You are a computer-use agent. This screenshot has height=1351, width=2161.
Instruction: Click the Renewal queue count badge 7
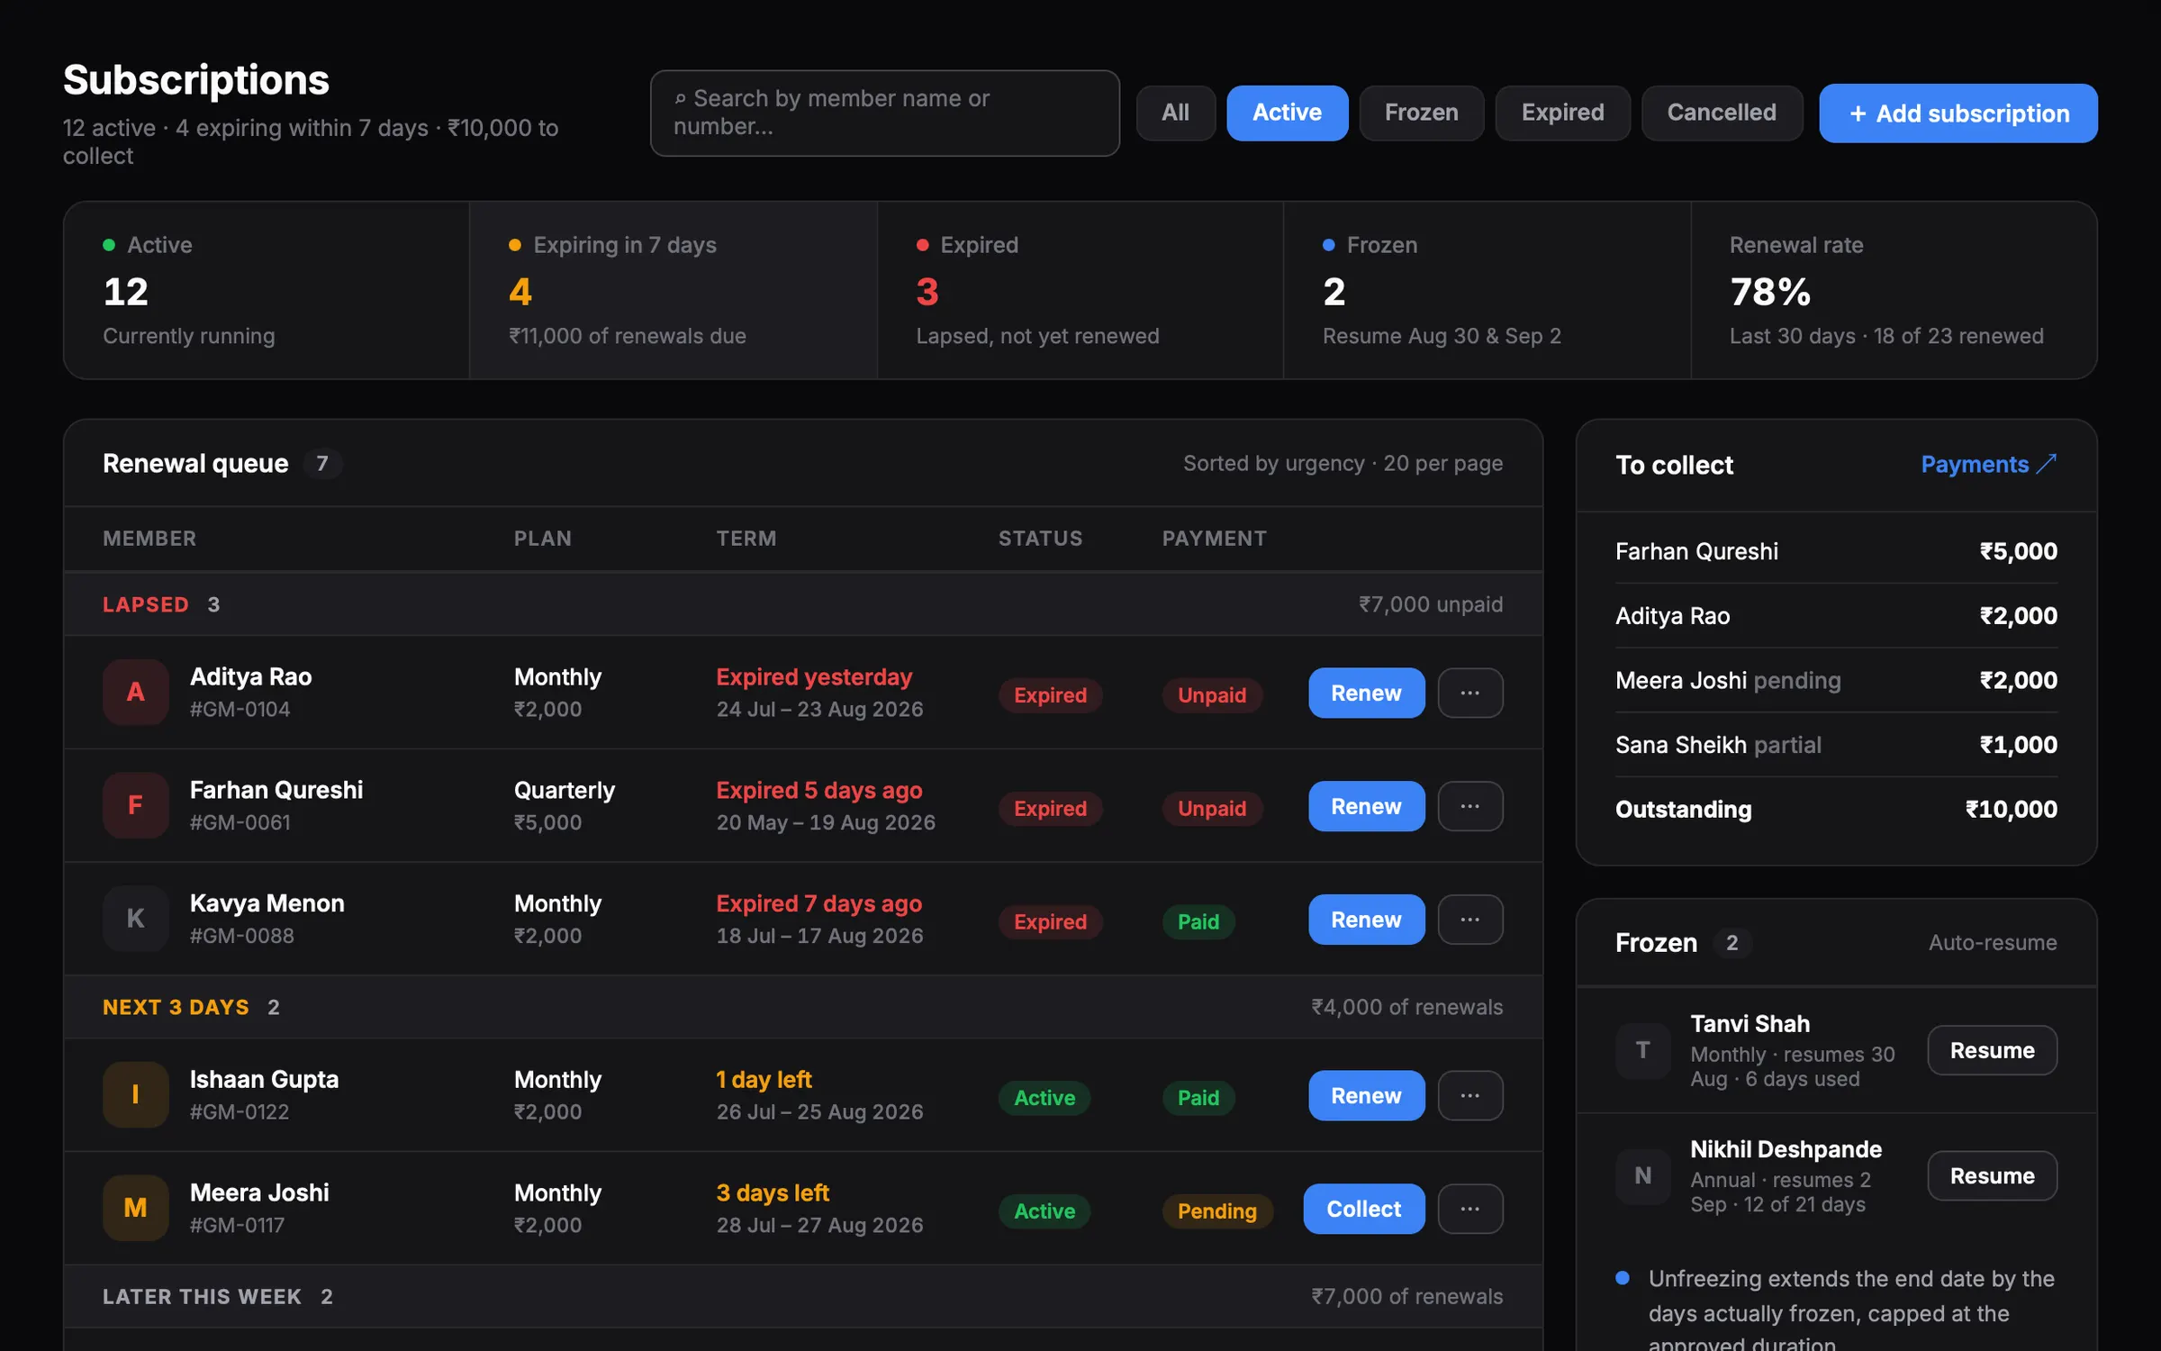[322, 464]
